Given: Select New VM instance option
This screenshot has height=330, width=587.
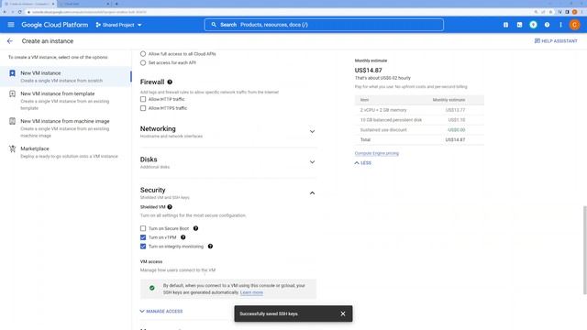Looking at the screenshot, I should (66, 76).
